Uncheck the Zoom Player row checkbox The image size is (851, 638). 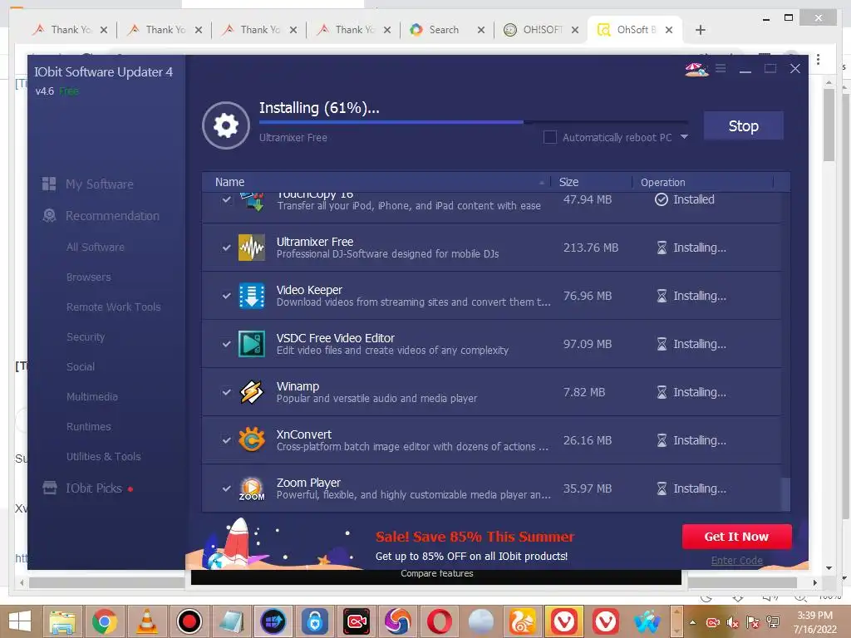(x=226, y=488)
